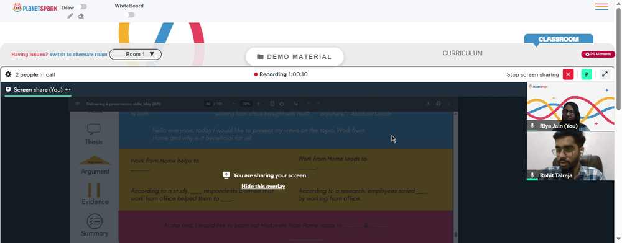Click the rotate PDF icon

[281, 104]
